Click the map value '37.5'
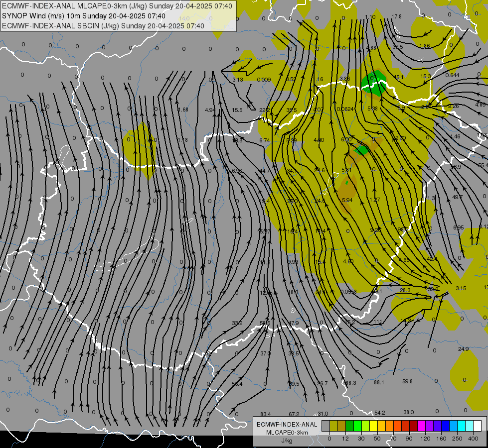 pyautogui.click(x=397, y=47)
